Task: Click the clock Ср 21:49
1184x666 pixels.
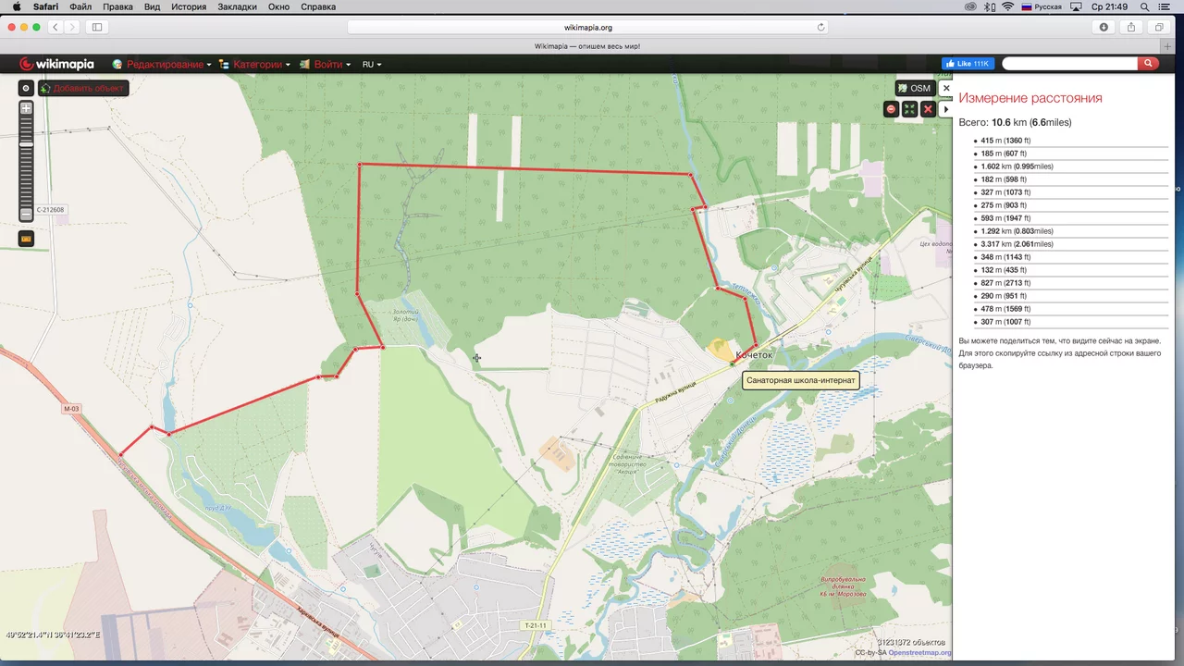Action: point(1110,6)
